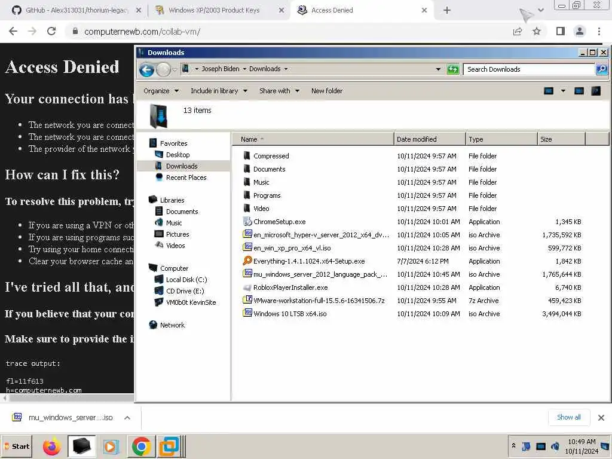Click the change view icon in Explorer toolbar

click(549, 91)
